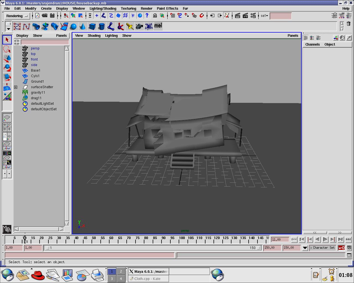Open the IPR render clapperboard icon
This screenshot has width=354, height=283.
tap(245, 16)
